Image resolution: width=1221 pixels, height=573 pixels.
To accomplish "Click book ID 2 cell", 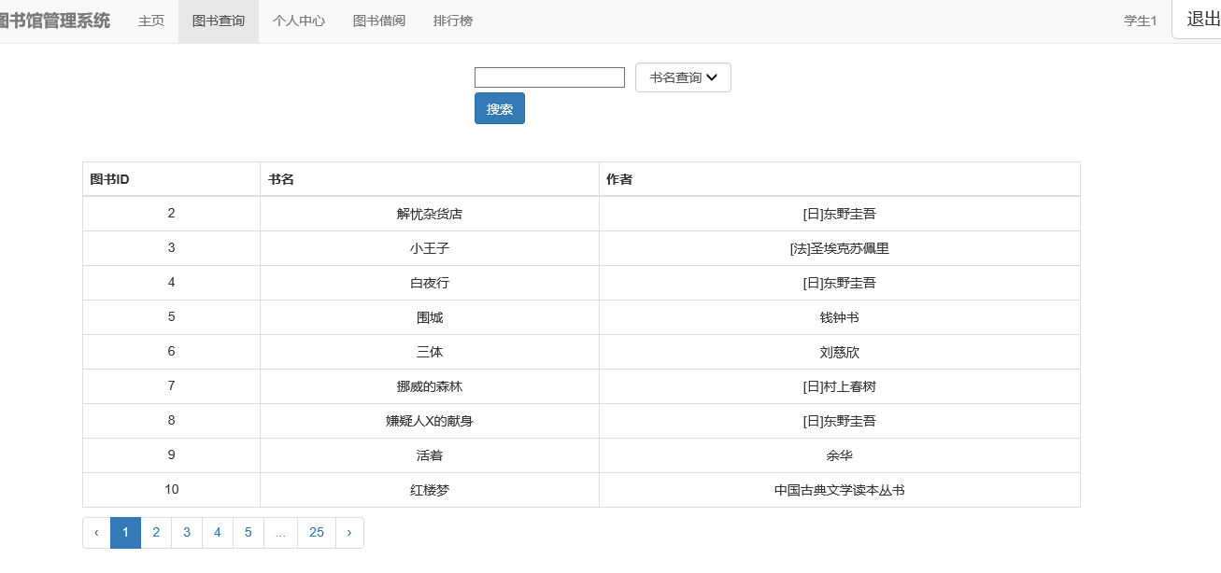I will tap(171, 214).
